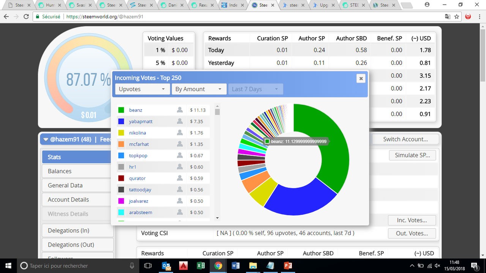
Task: Open the nikolina account link
Action: click(137, 133)
